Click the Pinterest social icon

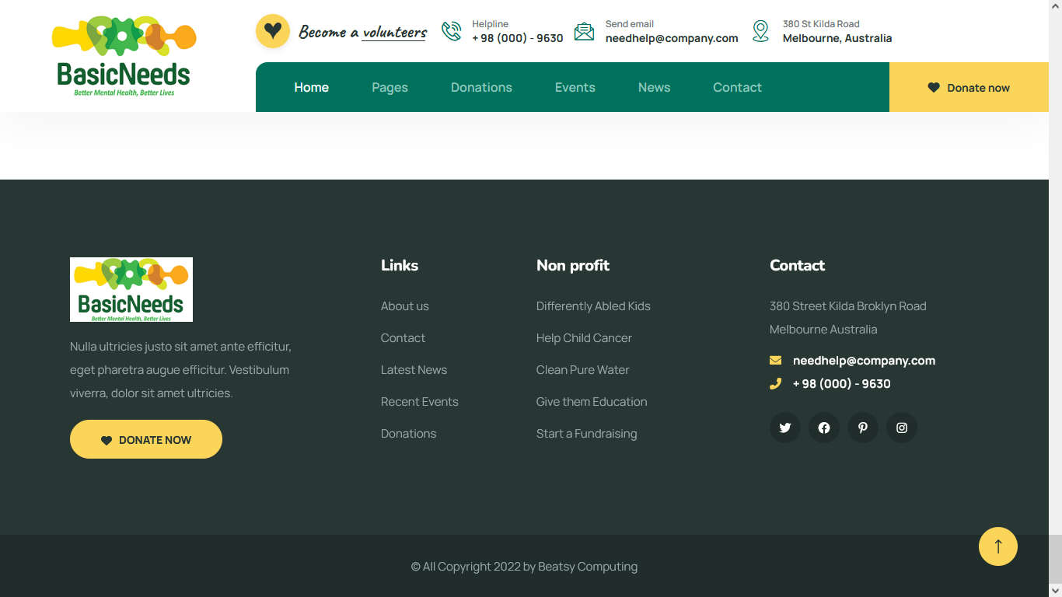[862, 428]
